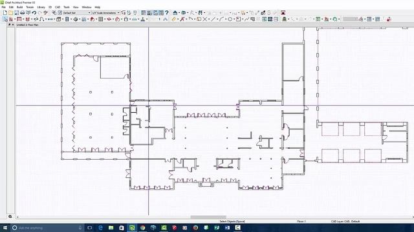Select the Stair tools icon
Image resolution: width=414 pixels, height=232 pixels.
[84, 19]
